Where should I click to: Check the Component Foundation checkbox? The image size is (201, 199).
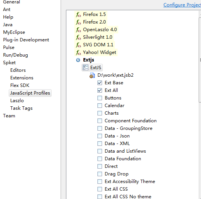pyautogui.click(x=100, y=121)
